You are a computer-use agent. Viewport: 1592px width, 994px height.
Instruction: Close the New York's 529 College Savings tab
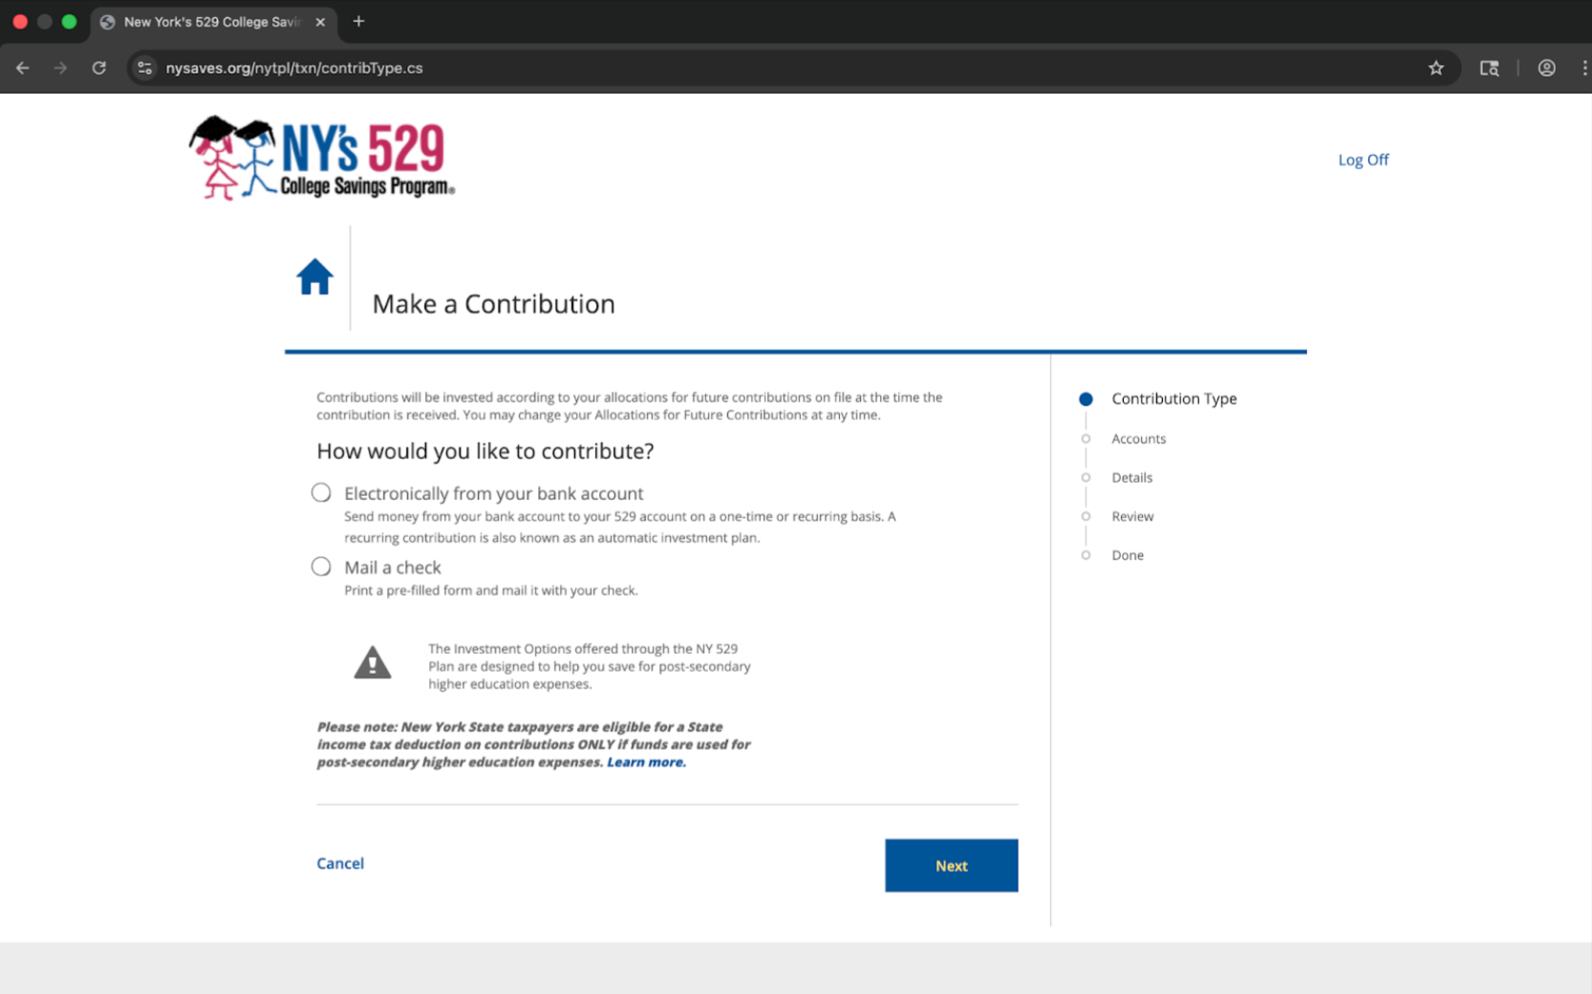click(x=320, y=22)
